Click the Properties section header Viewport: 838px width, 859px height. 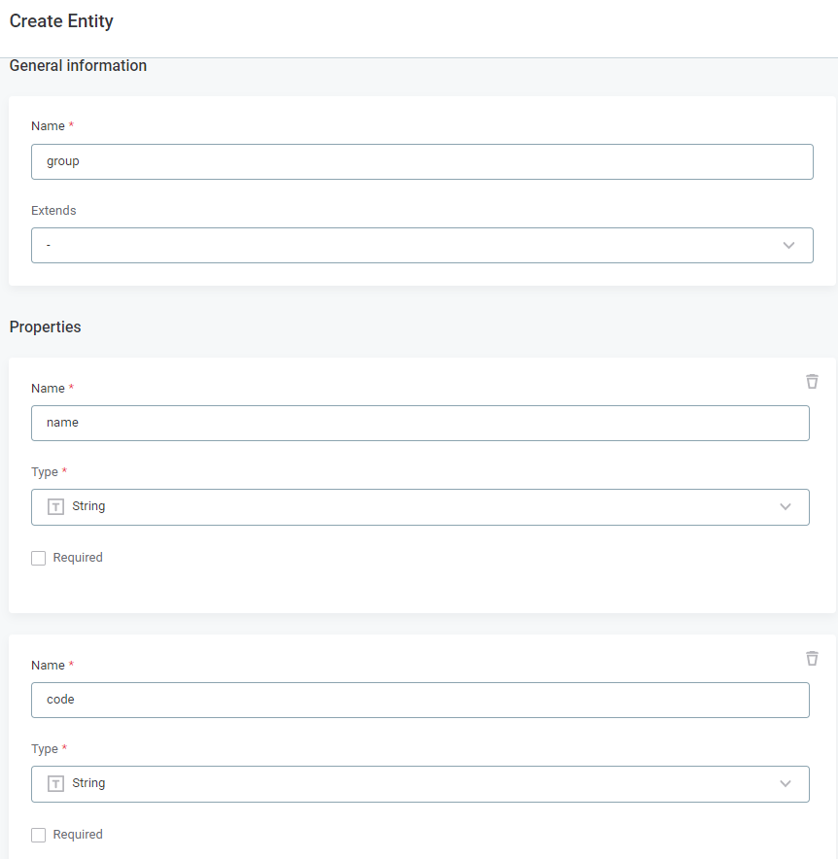(45, 326)
